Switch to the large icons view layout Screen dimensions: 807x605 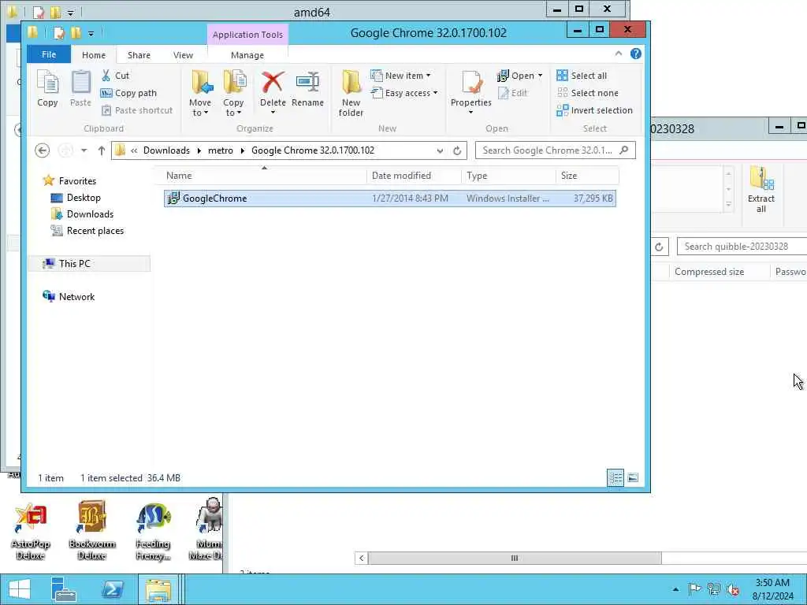(633, 478)
